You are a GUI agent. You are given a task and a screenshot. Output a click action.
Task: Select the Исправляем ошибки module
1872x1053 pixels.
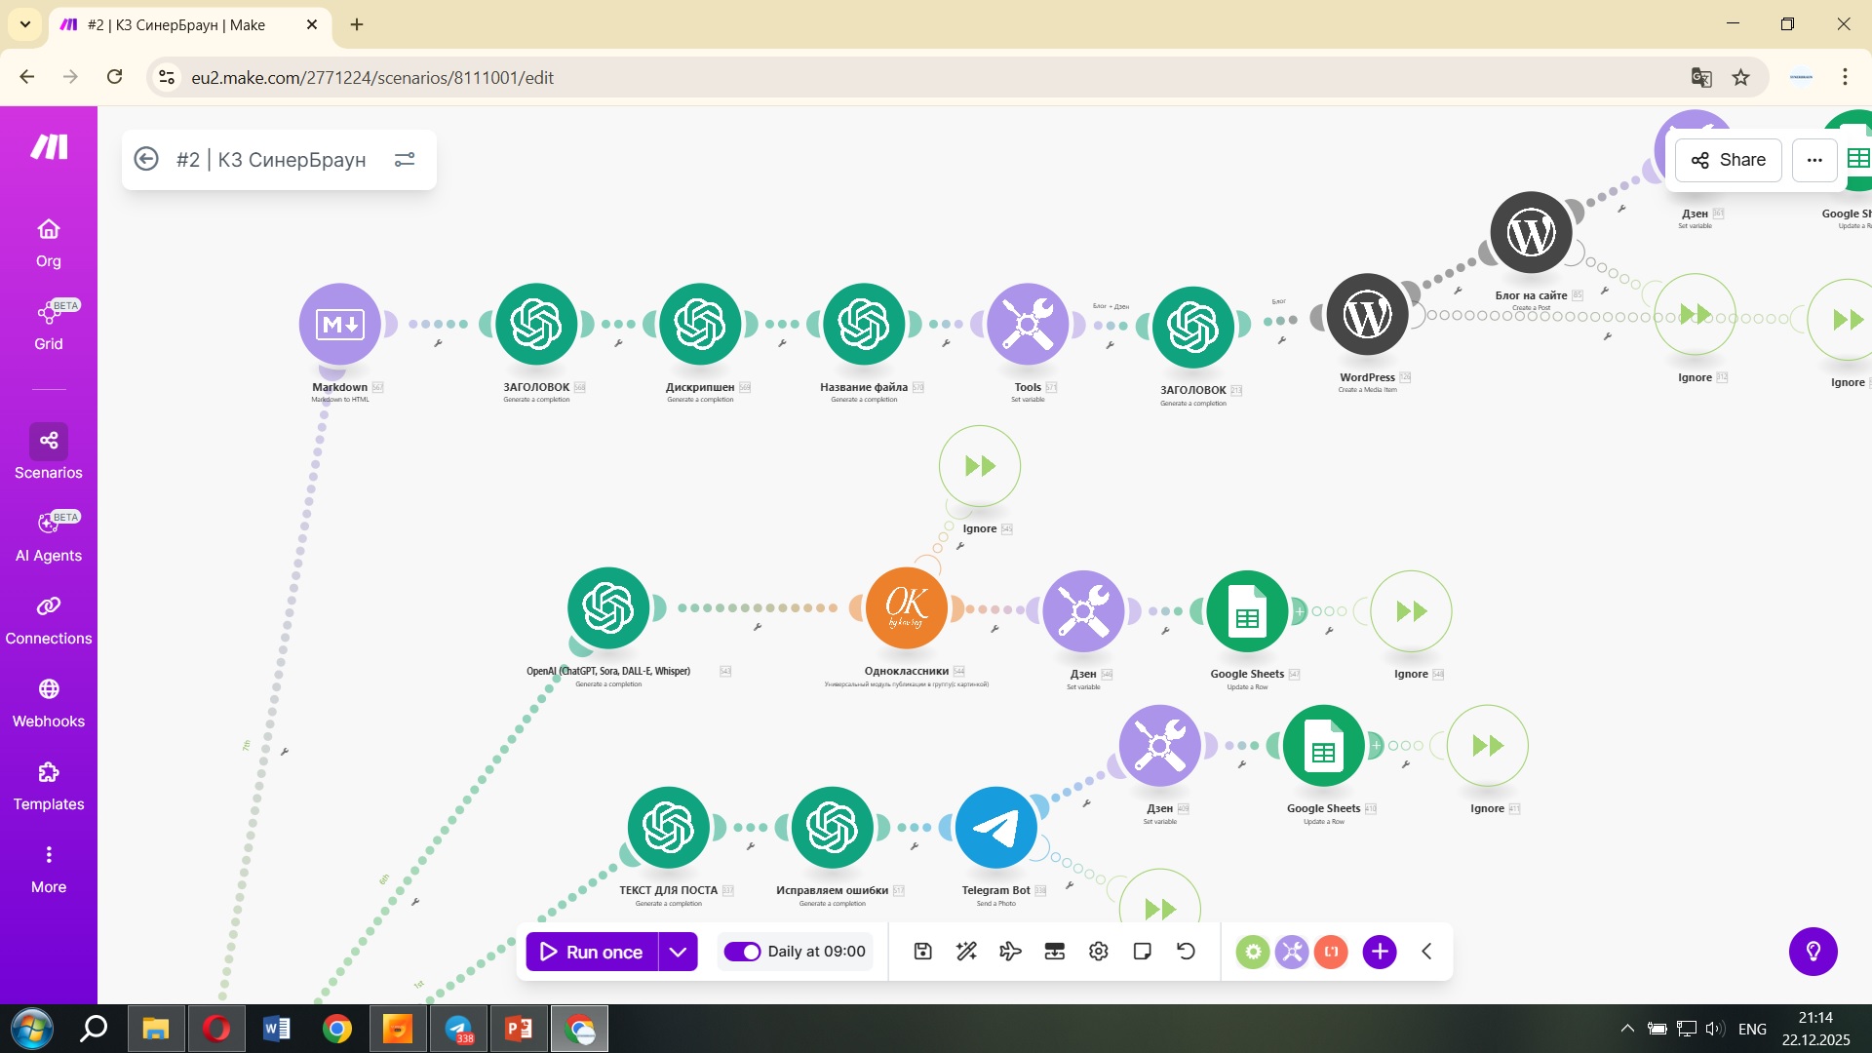pyautogui.click(x=833, y=828)
